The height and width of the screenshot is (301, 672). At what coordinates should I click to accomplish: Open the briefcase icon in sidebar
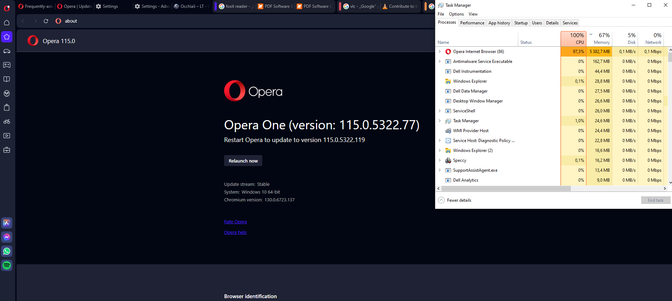click(x=7, y=150)
